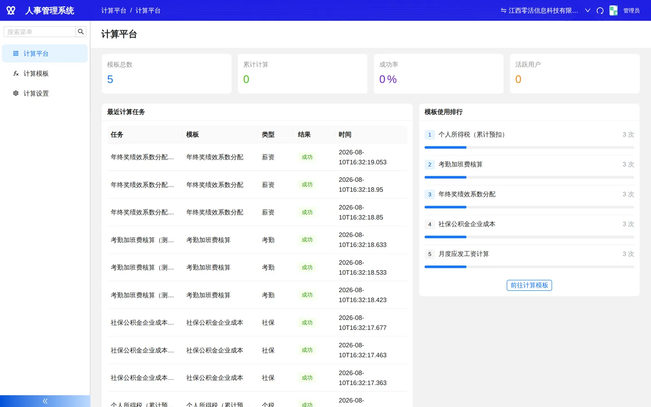The width and height of the screenshot is (651, 407).
Task: Click the user avatar image
Action: tap(613, 10)
